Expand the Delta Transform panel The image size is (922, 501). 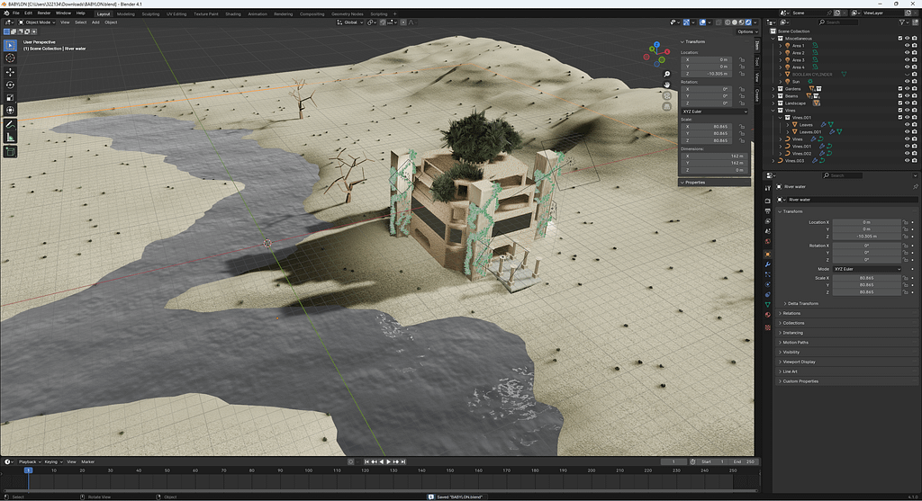tap(801, 303)
